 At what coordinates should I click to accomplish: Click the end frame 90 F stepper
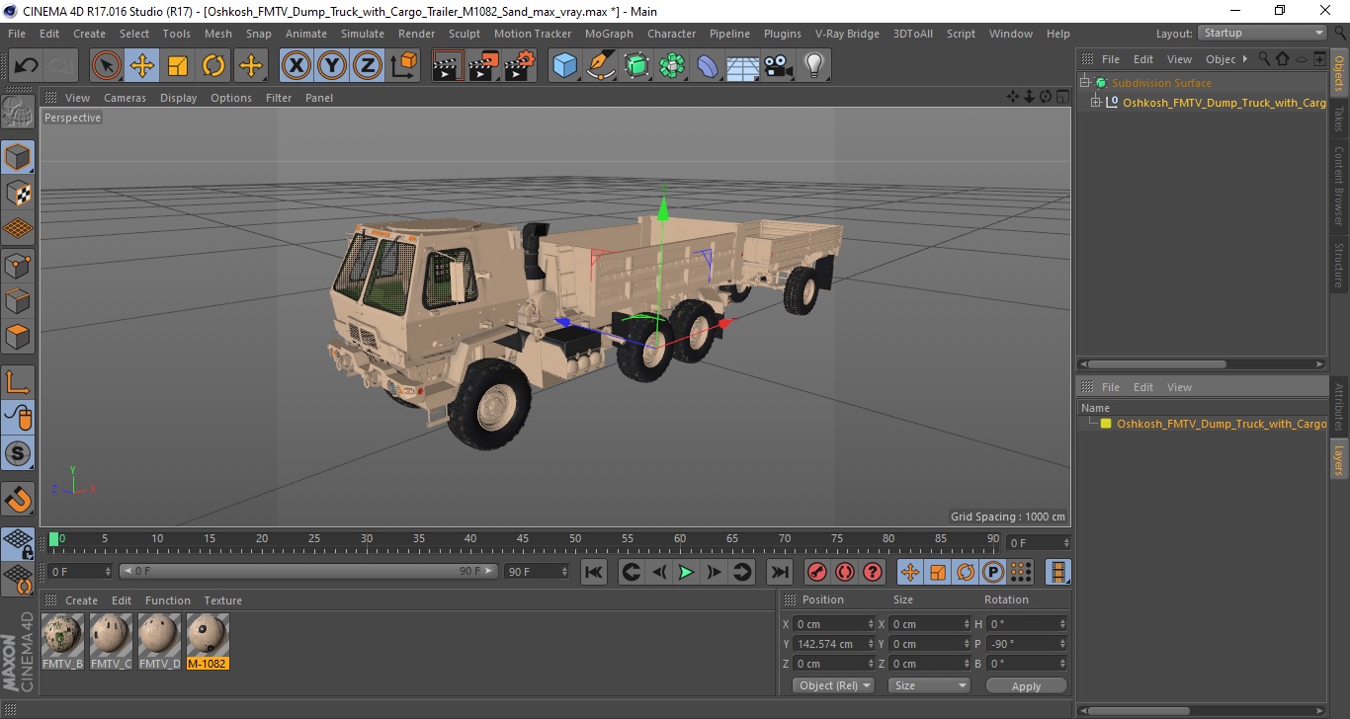pos(564,572)
